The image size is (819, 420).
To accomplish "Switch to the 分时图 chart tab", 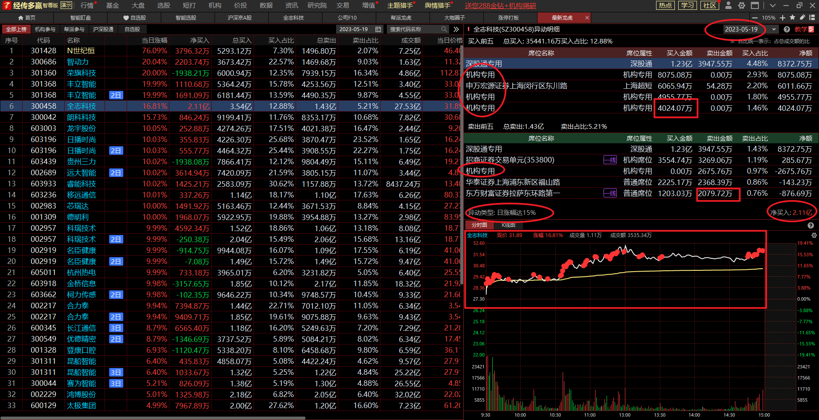I will click(479, 225).
